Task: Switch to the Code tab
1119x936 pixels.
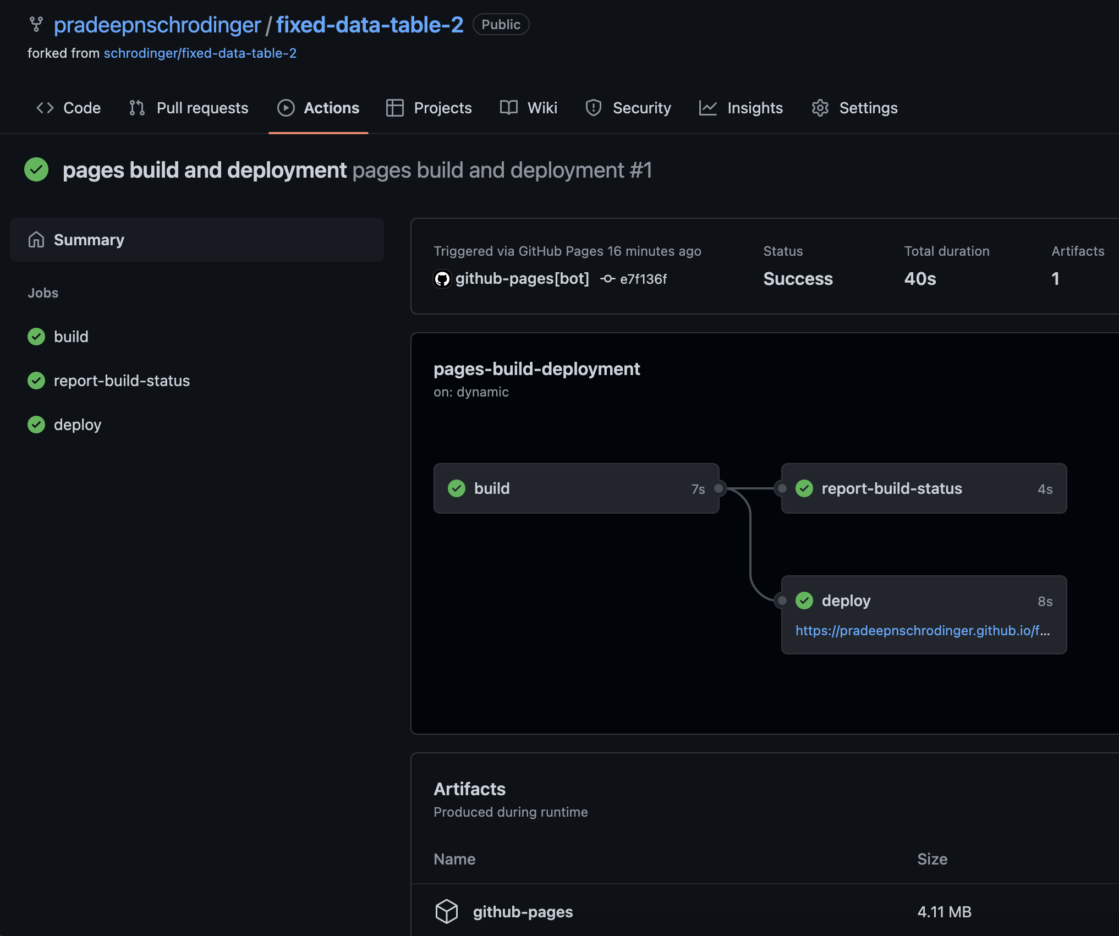Action: [x=81, y=108]
